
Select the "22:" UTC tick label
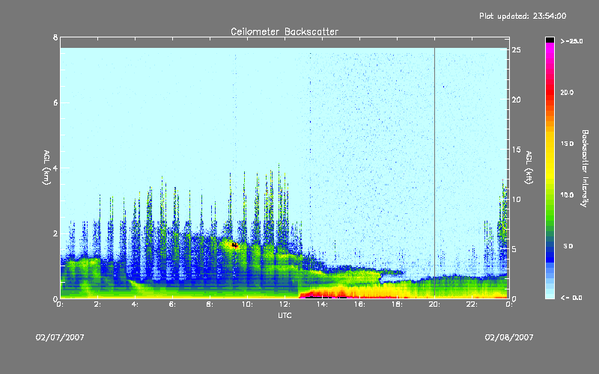[472, 304]
